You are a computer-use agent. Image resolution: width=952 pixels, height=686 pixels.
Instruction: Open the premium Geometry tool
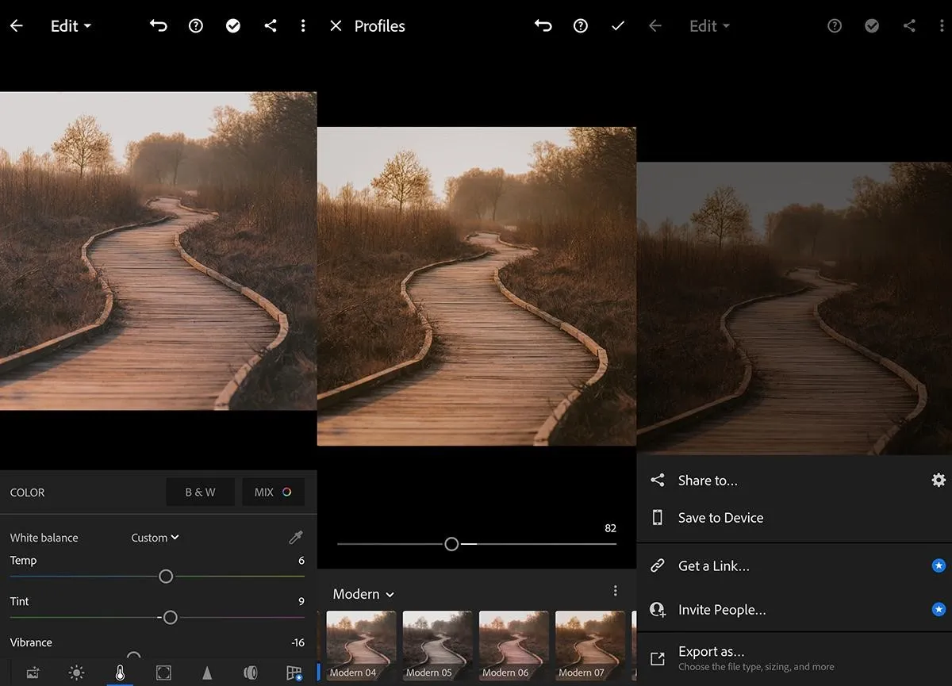[x=294, y=673]
